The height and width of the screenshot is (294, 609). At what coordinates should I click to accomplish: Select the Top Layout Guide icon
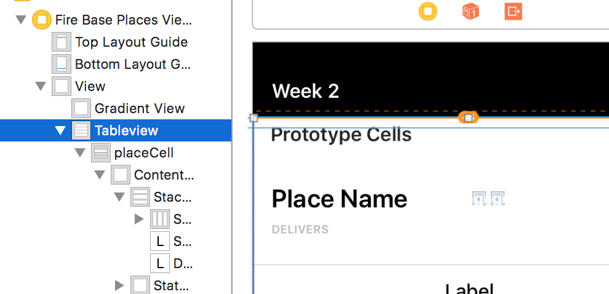click(x=61, y=42)
